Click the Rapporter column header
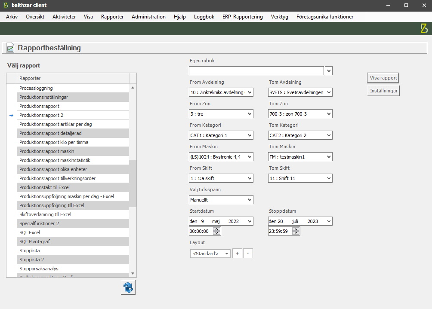 [73, 78]
